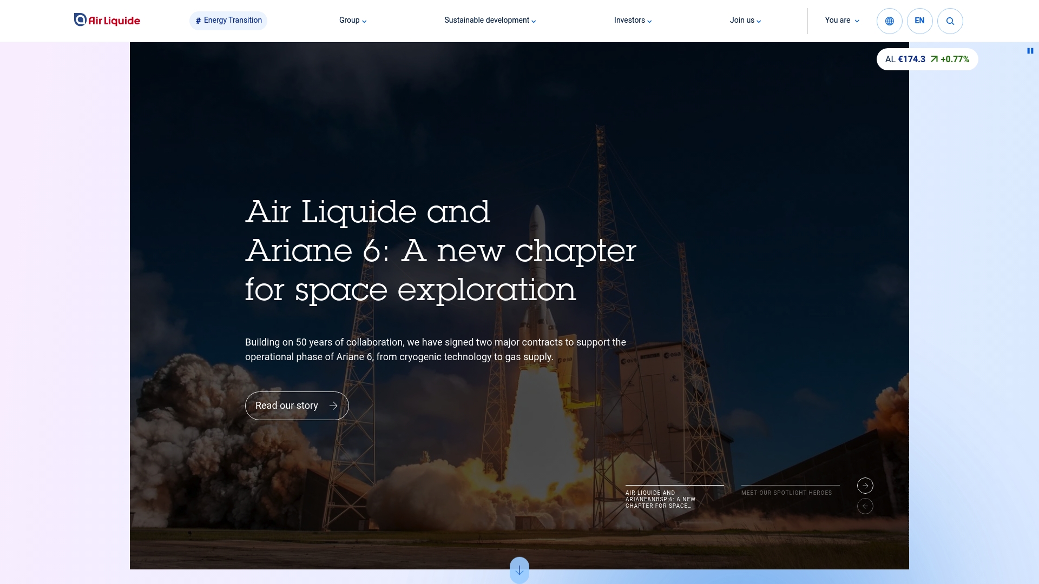Expand the Sustainable development menu
Image resolution: width=1039 pixels, height=584 pixels.
[490, 21]
